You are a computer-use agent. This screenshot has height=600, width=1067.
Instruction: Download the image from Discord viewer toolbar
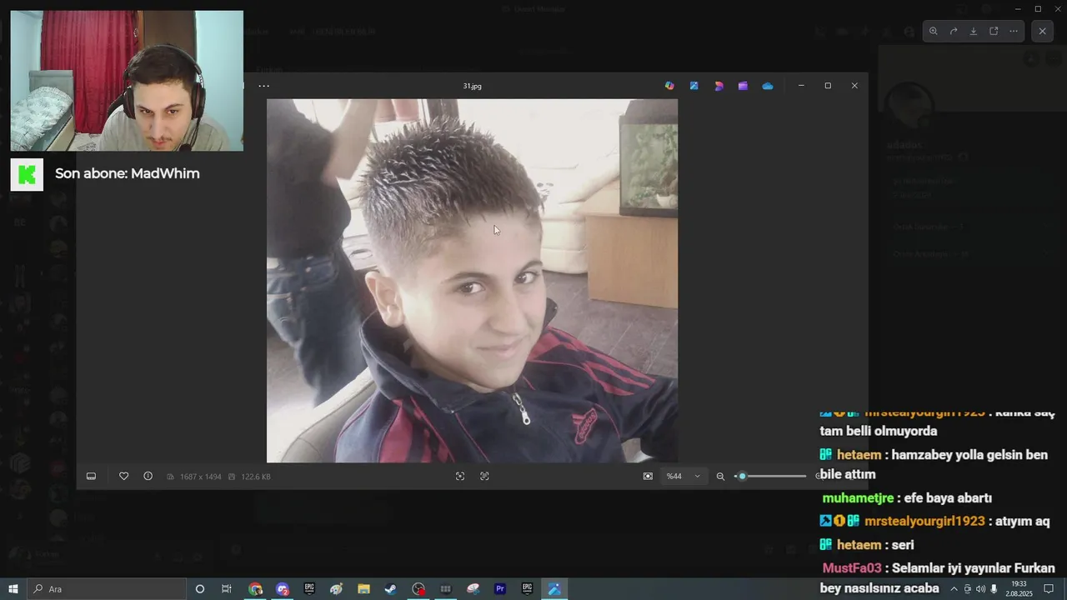[974, 31]
